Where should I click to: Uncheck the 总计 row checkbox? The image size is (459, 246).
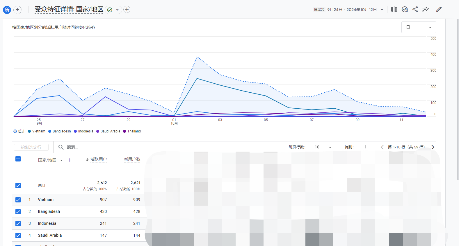(x=18, y=186)
